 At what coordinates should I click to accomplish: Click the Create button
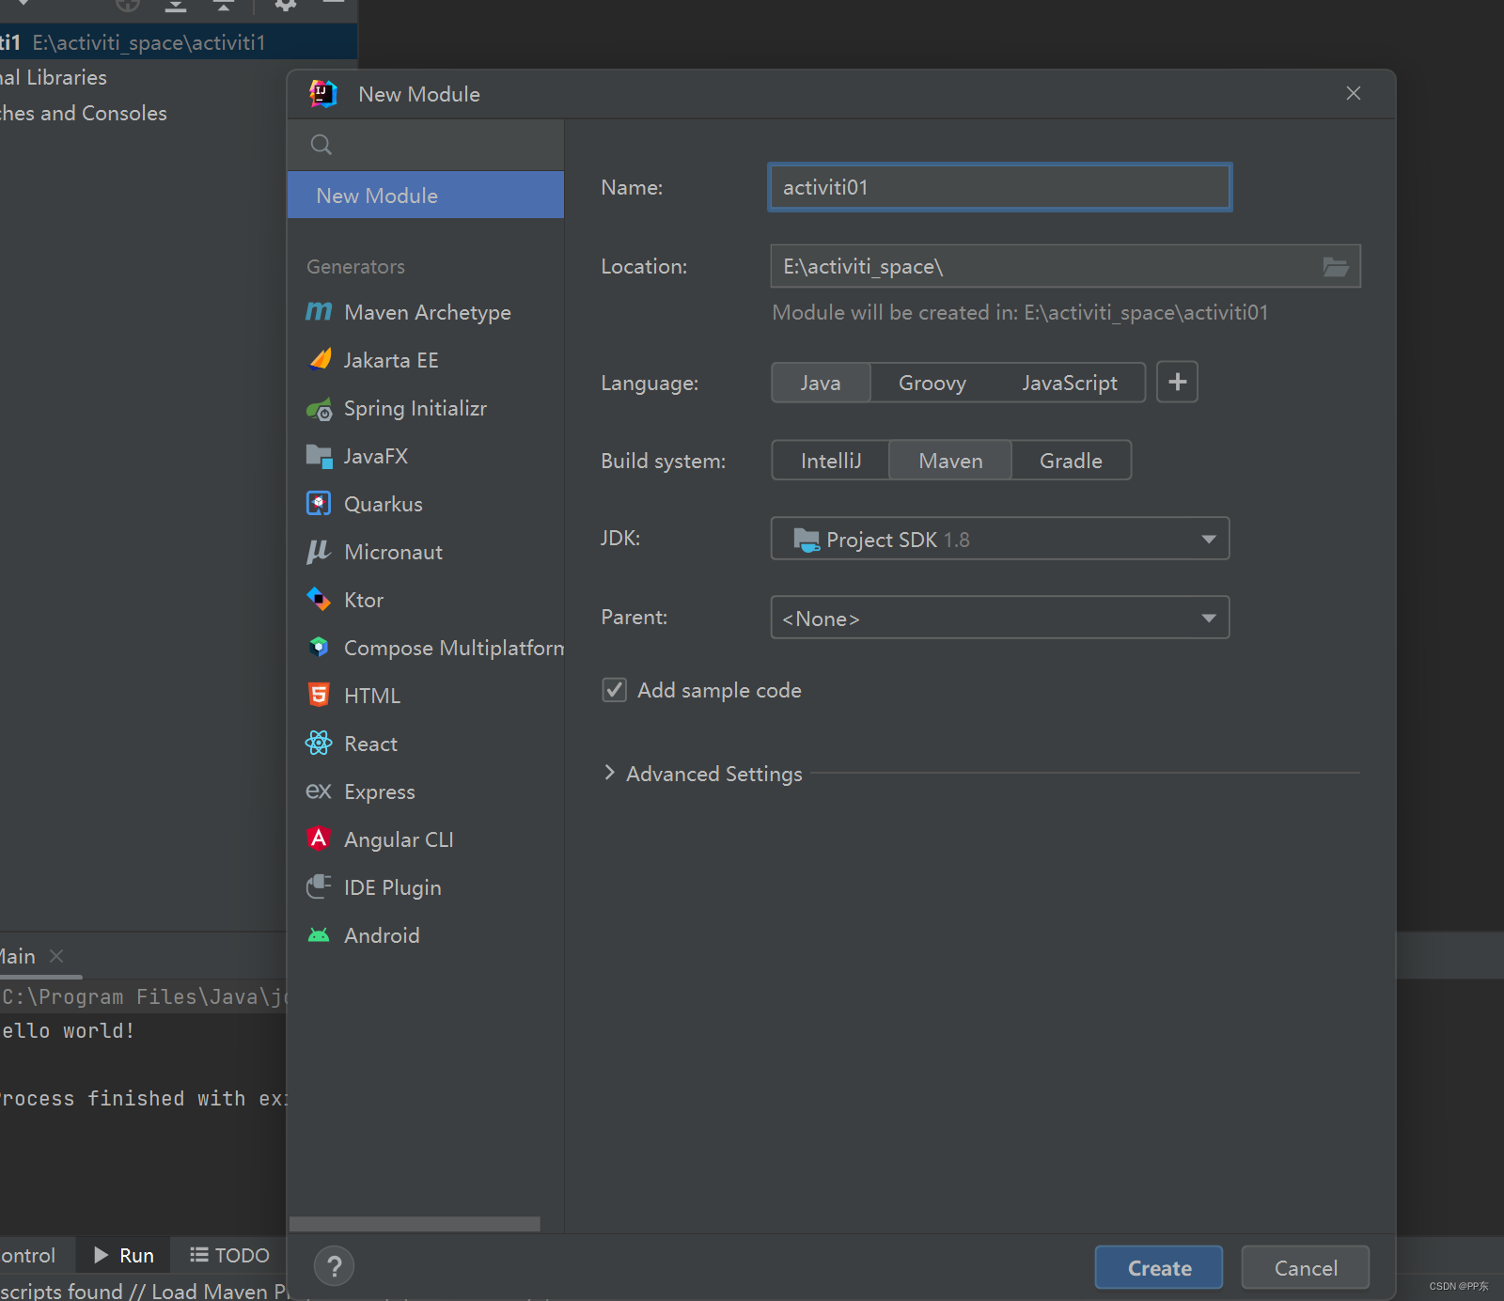pyautogui.click(x=1159, y=1268)
